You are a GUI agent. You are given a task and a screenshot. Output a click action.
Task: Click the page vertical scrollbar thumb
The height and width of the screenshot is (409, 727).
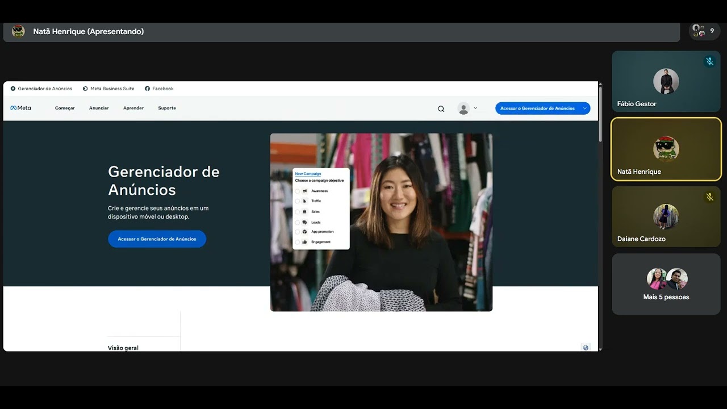[600, 114]
